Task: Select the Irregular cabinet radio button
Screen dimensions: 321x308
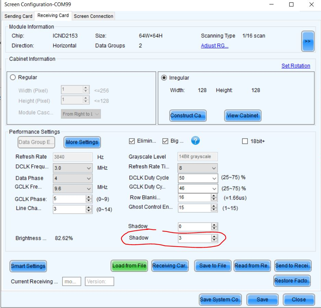Action: point(164,78)
